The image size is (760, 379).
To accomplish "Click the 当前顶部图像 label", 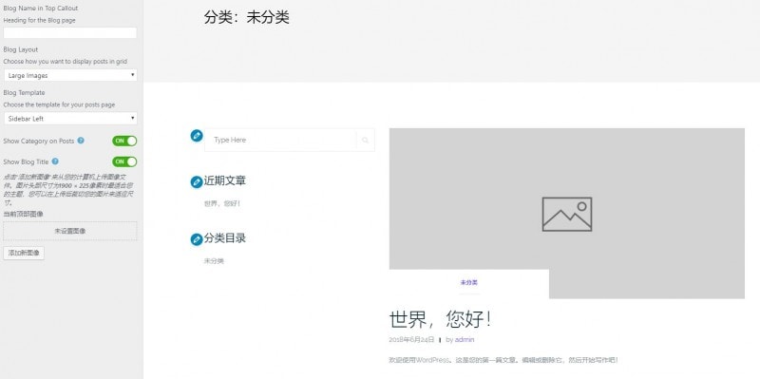I will (x=23, y=214).
